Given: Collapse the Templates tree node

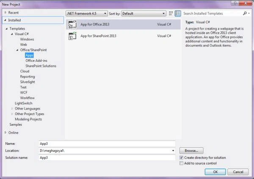Looking at the screenshot, I should pyautogui.click(x=7, y=29).
